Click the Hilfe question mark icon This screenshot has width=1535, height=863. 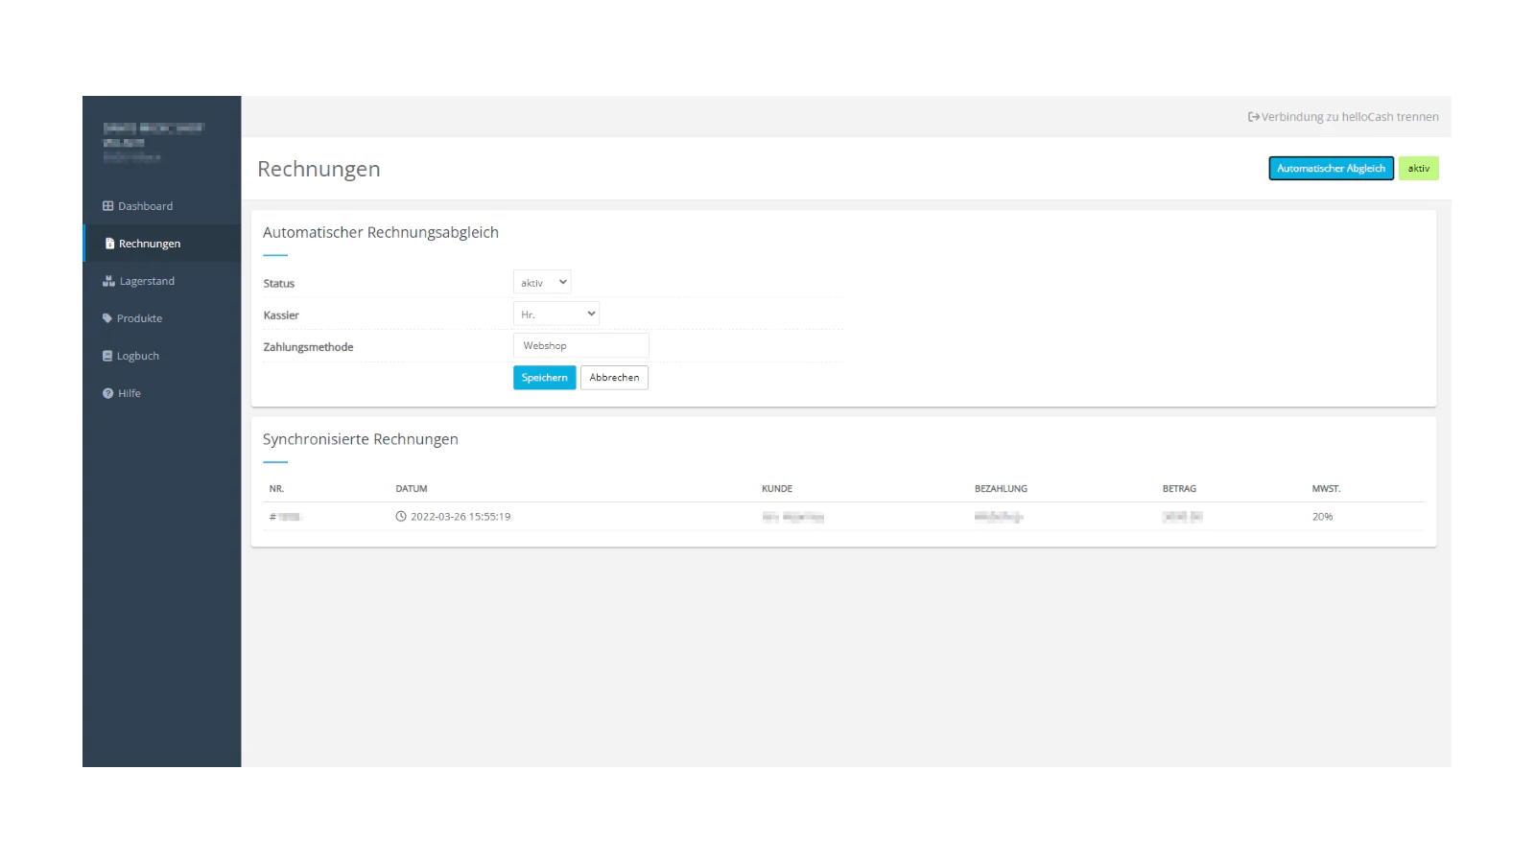point(108,393)
